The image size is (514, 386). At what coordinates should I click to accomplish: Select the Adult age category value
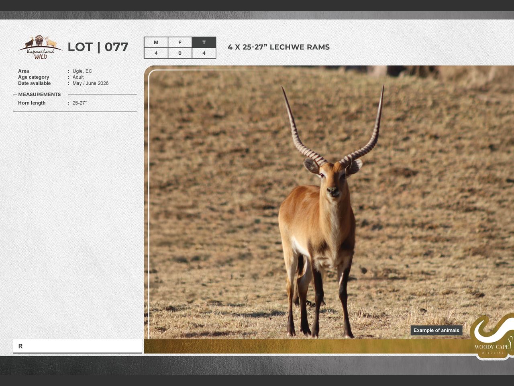[x=78, y=77]
